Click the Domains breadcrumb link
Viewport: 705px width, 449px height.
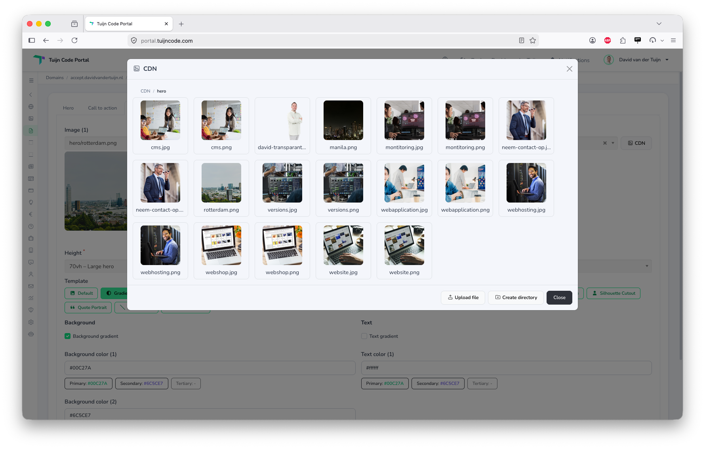(55, 78)
